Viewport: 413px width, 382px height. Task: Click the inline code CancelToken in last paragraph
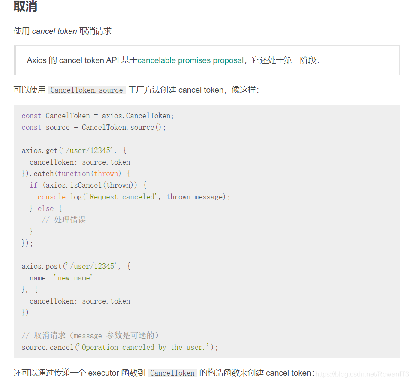[172, 373]
